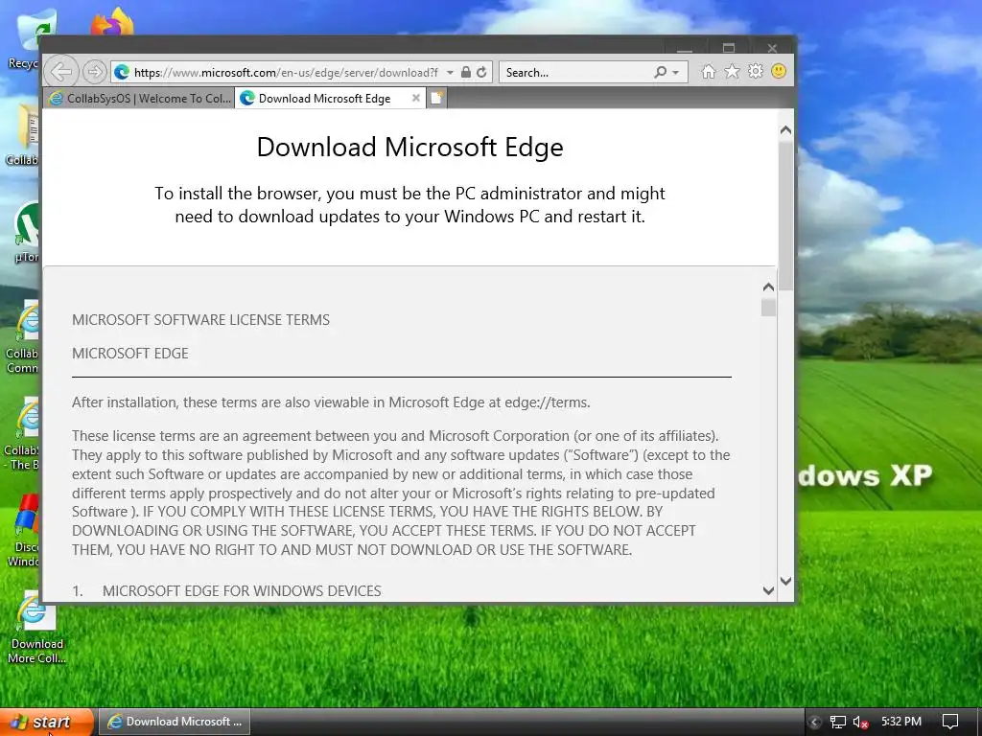Open a new tab button
The width and height of the screenshot is (982, 736).
pyautogui.click(x=436, y=99)
